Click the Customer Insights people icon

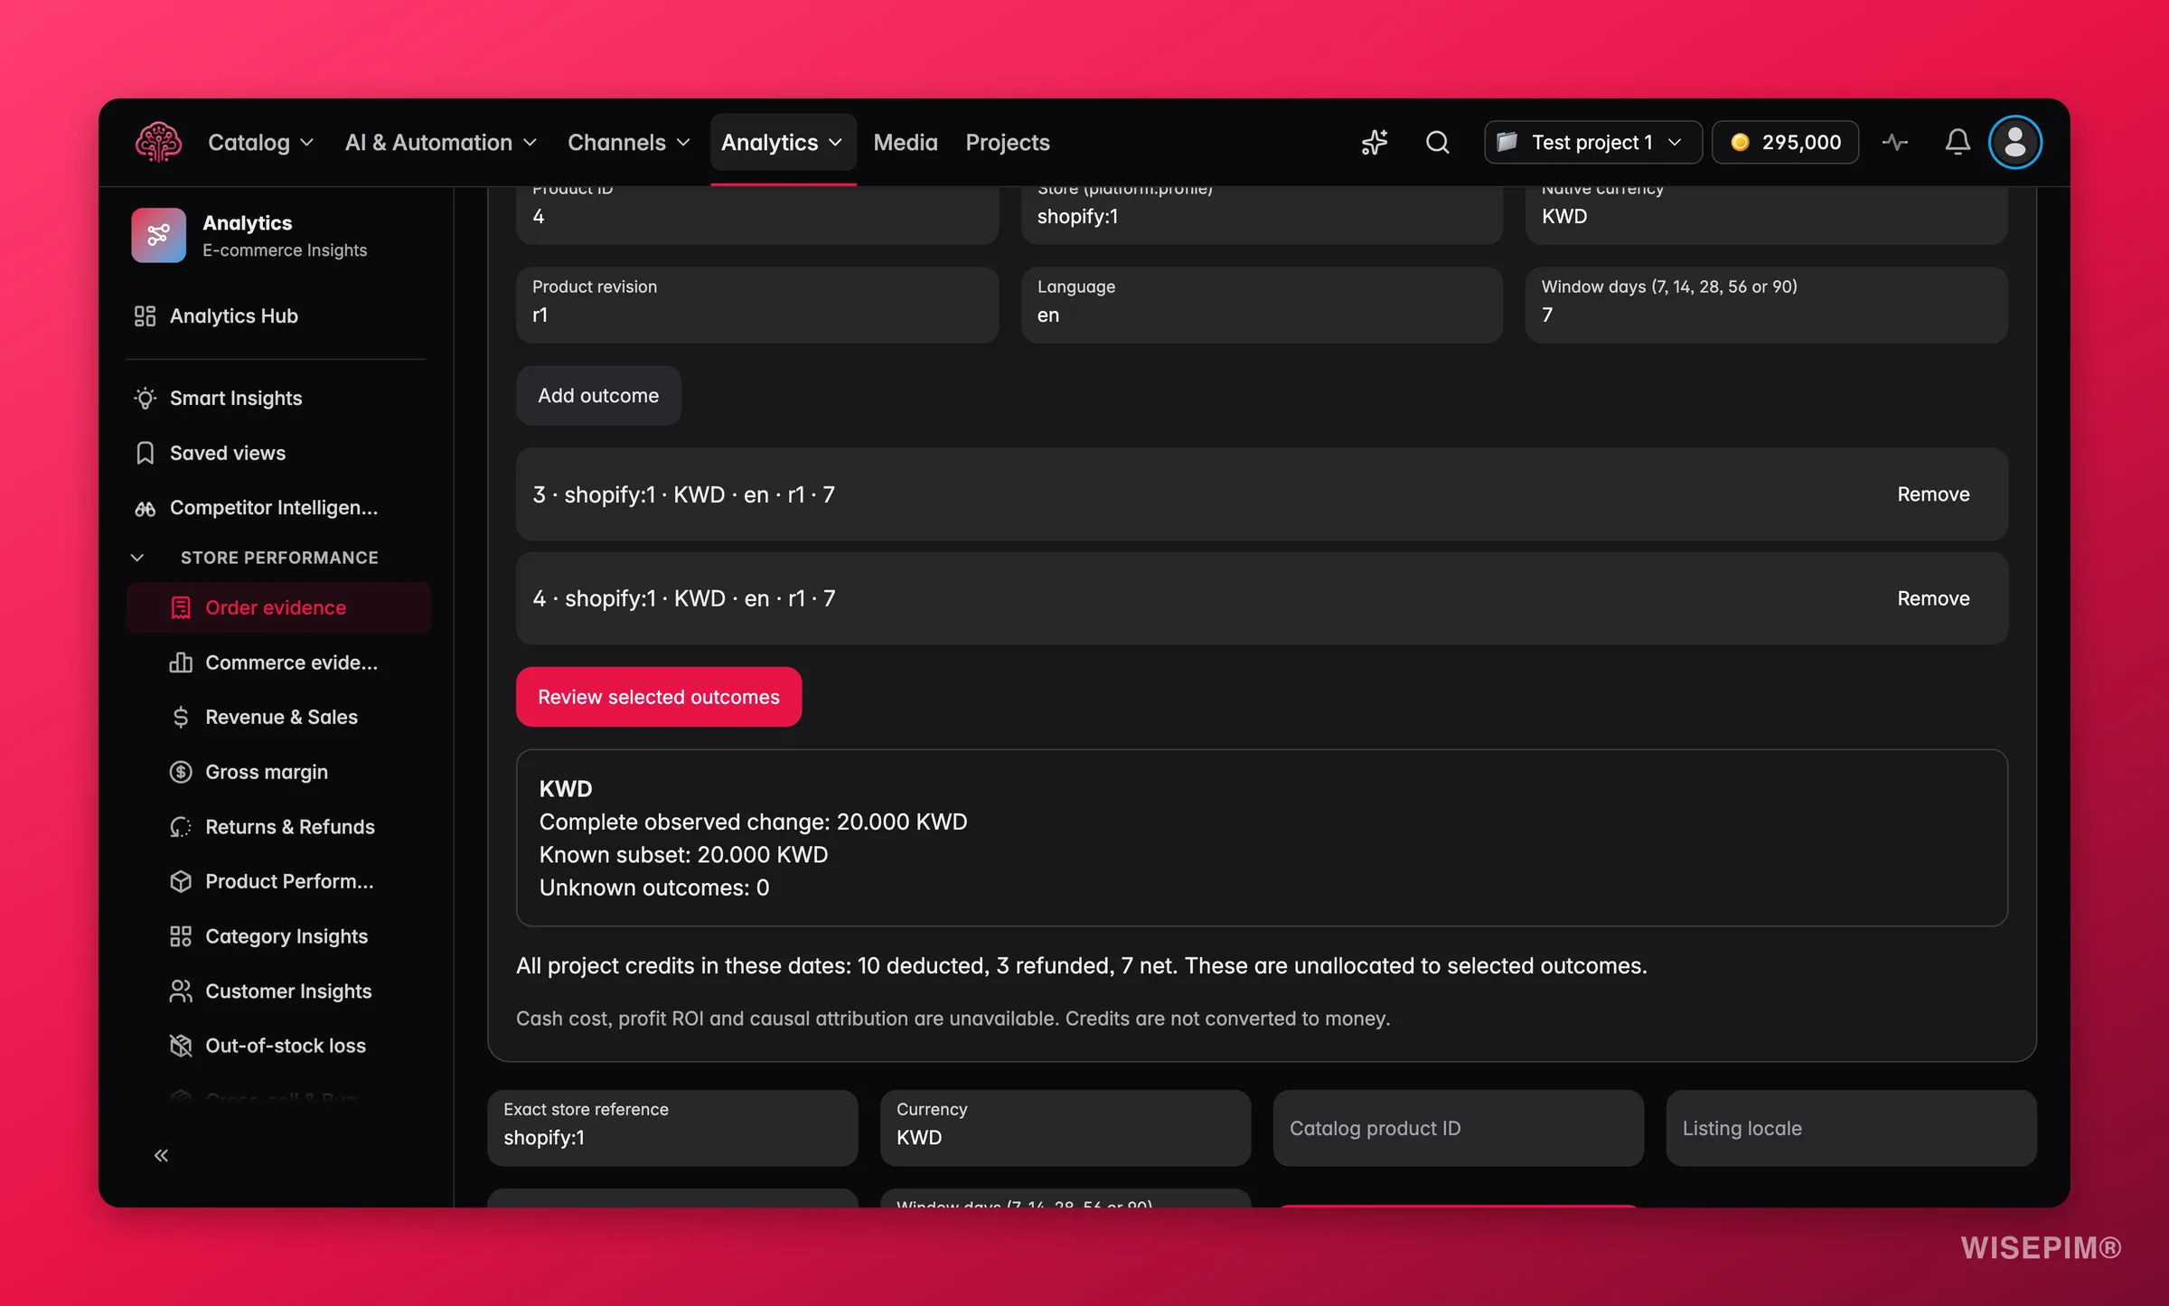(181, 991)
